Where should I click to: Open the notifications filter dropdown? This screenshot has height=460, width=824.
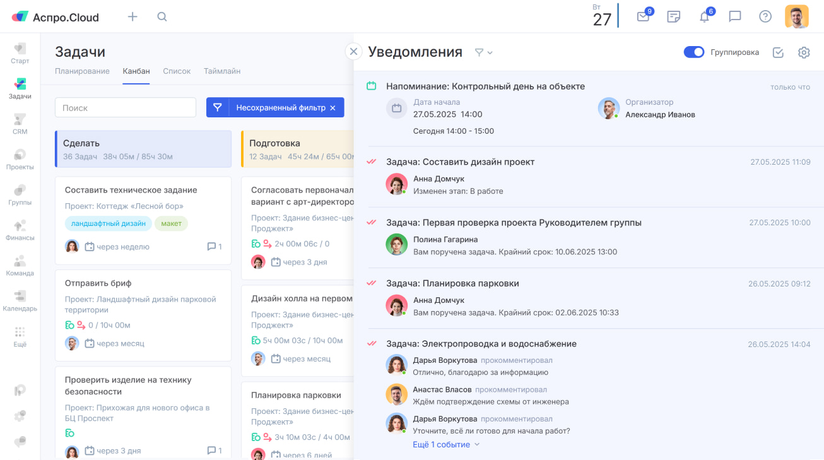[483, 52]
